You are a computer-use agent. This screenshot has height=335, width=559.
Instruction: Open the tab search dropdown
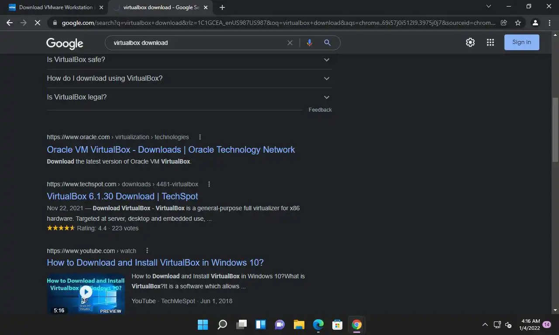(489, 7)
